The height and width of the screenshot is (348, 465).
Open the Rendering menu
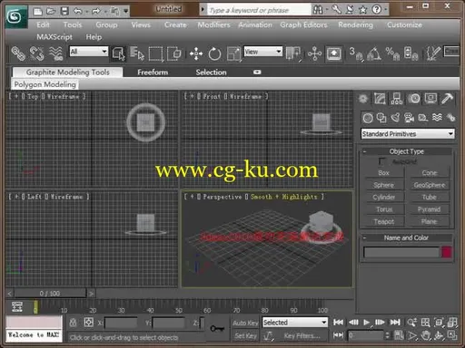coord(355,24)
